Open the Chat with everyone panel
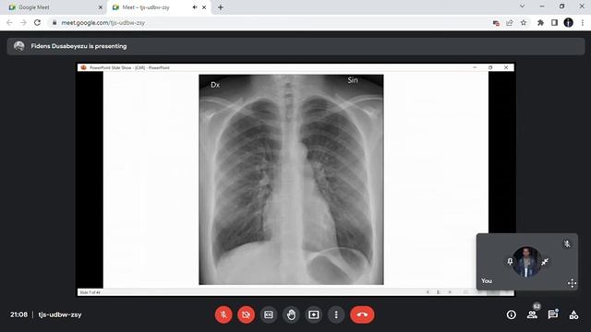This screenshot has width=591, height=332. point(553,314)
